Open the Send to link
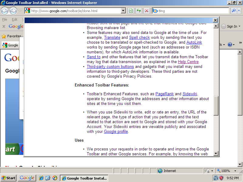Viewport: 243px width, 182px height. 94,57
